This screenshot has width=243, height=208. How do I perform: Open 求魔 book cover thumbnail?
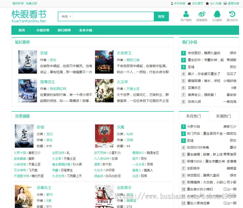click(104, 136)
